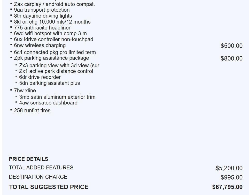Click the PRICE DETAILS heading
The image size is (249, 195).
pos(28,159)
